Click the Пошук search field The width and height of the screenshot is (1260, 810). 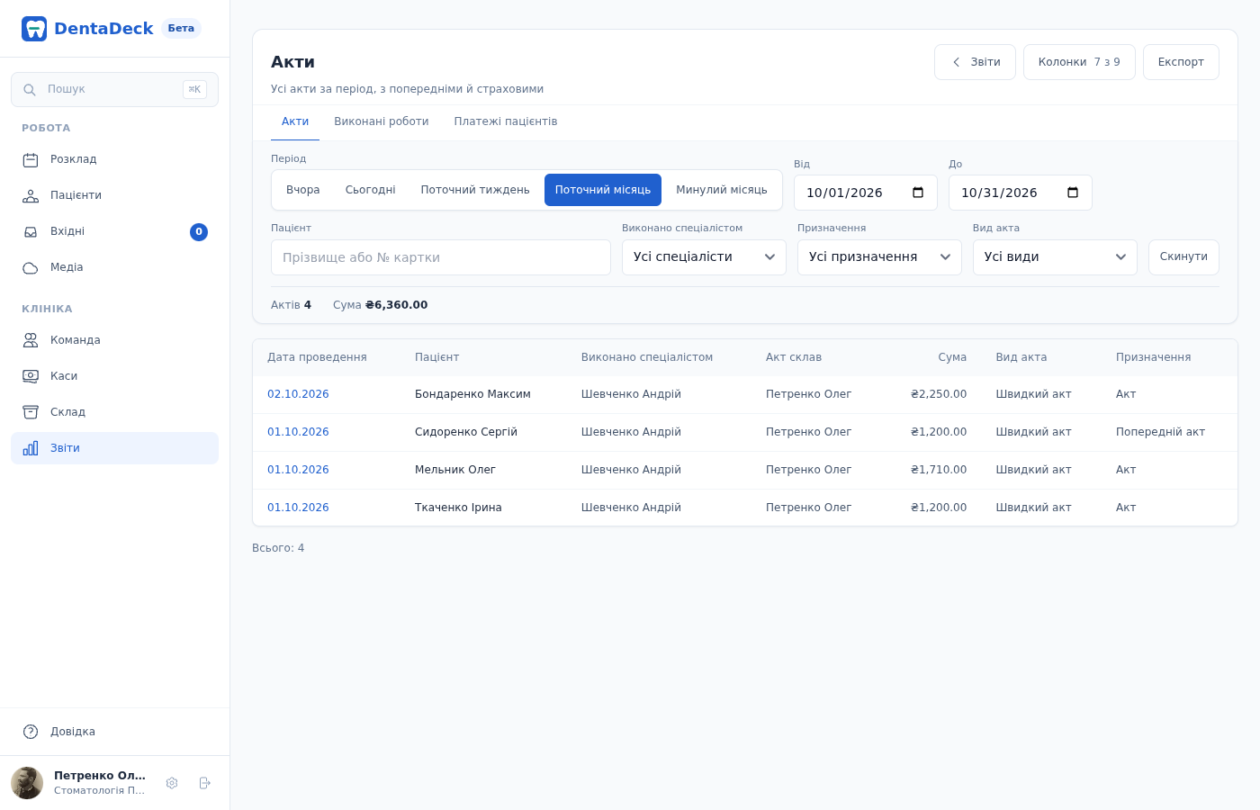click(x=114, y=90)
